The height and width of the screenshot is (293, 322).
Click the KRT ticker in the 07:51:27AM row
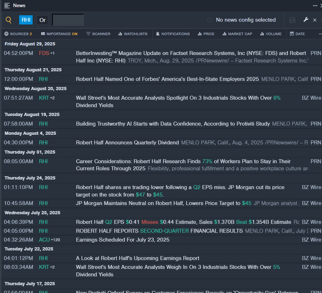pos(44,98)
